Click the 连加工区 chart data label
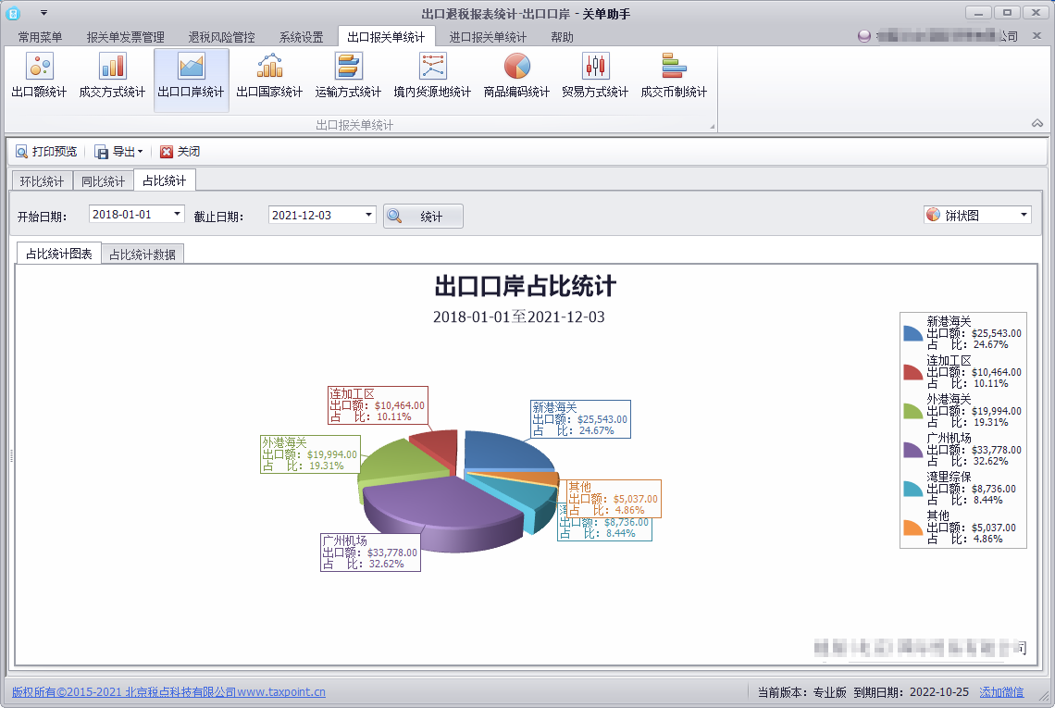The width and height of the screenshot is (1055, 708). tap(378, 405)
